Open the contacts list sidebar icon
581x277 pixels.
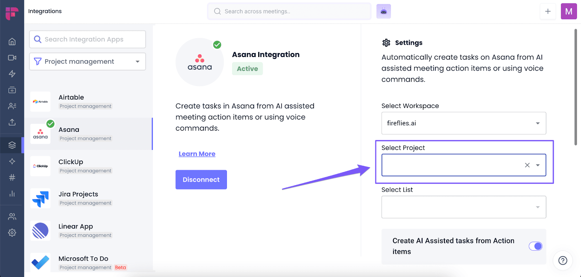12,106
